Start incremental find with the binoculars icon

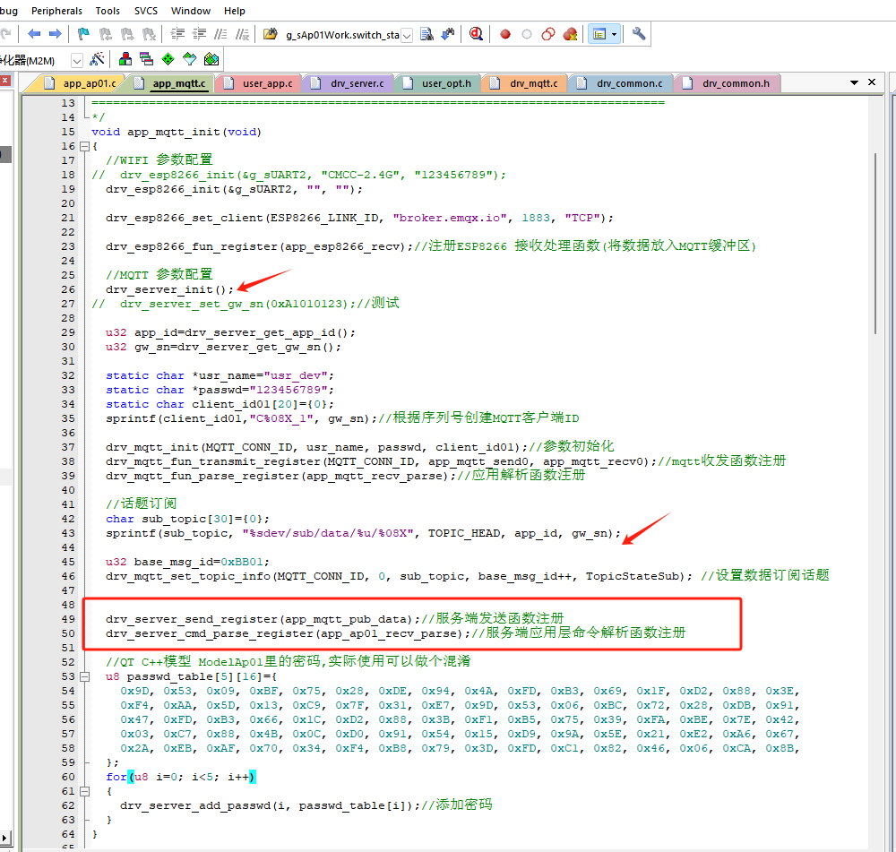pos(448,34)
